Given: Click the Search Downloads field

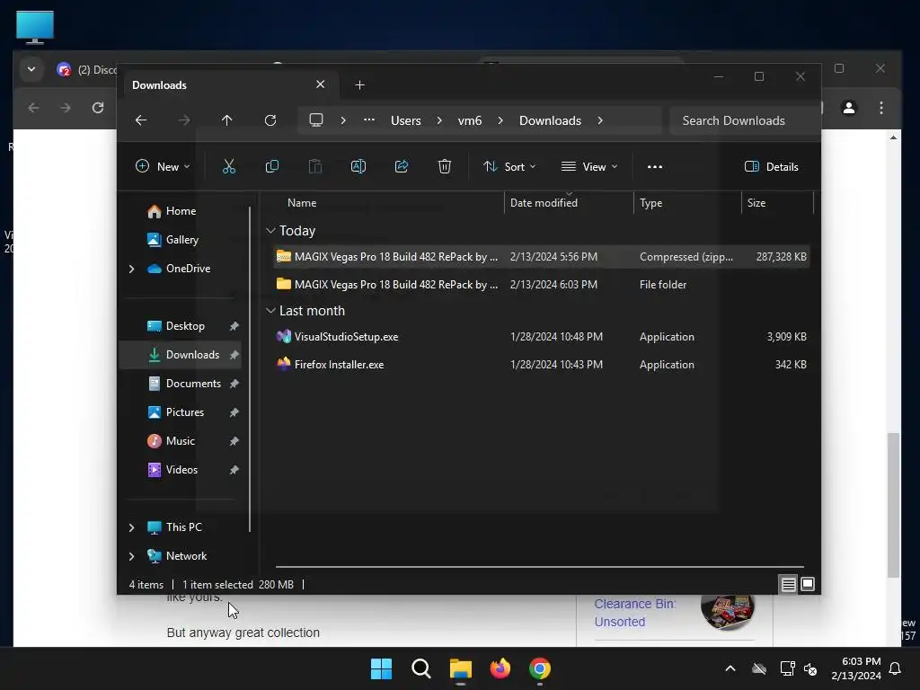Looking at the screenshot, I should [x=744, y=120].
